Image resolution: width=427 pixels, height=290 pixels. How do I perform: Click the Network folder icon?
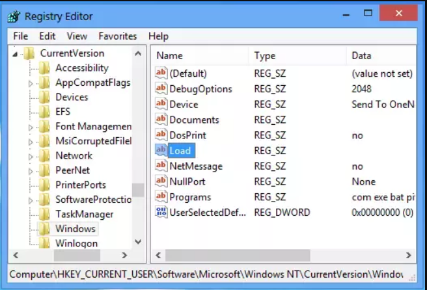point(44,156)
